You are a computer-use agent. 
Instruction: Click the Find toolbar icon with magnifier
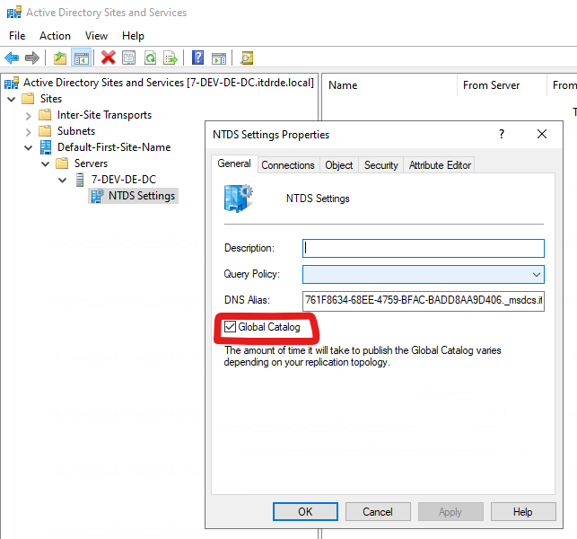pyautogui.click(x=247, y=57)
